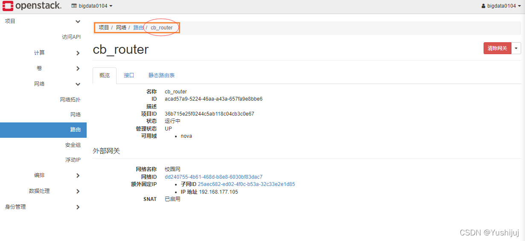The height and width of the screenshot is (241, 525).
Task: Switch to the 接口 tab
Action: [x=129, y=75]
